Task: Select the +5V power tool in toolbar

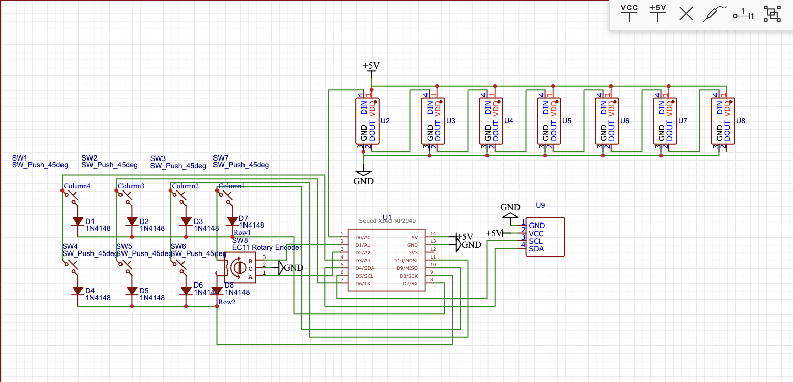Action: 658,14
